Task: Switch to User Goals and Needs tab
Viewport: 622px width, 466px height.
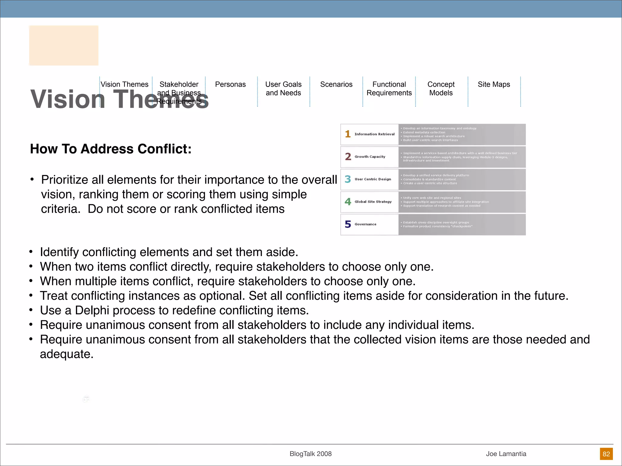Action: 283,89
